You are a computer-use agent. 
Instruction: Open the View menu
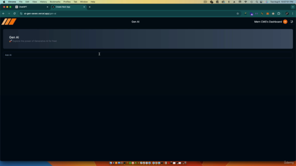[x=35, y=2]
